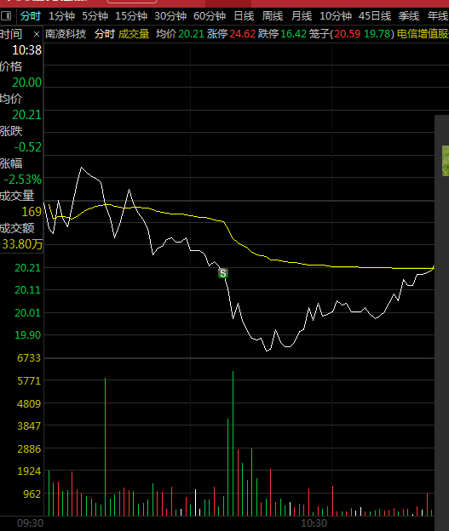Close the 时间 info panel
The height and width of the screenshot is (531, 449).
[37, 34]
